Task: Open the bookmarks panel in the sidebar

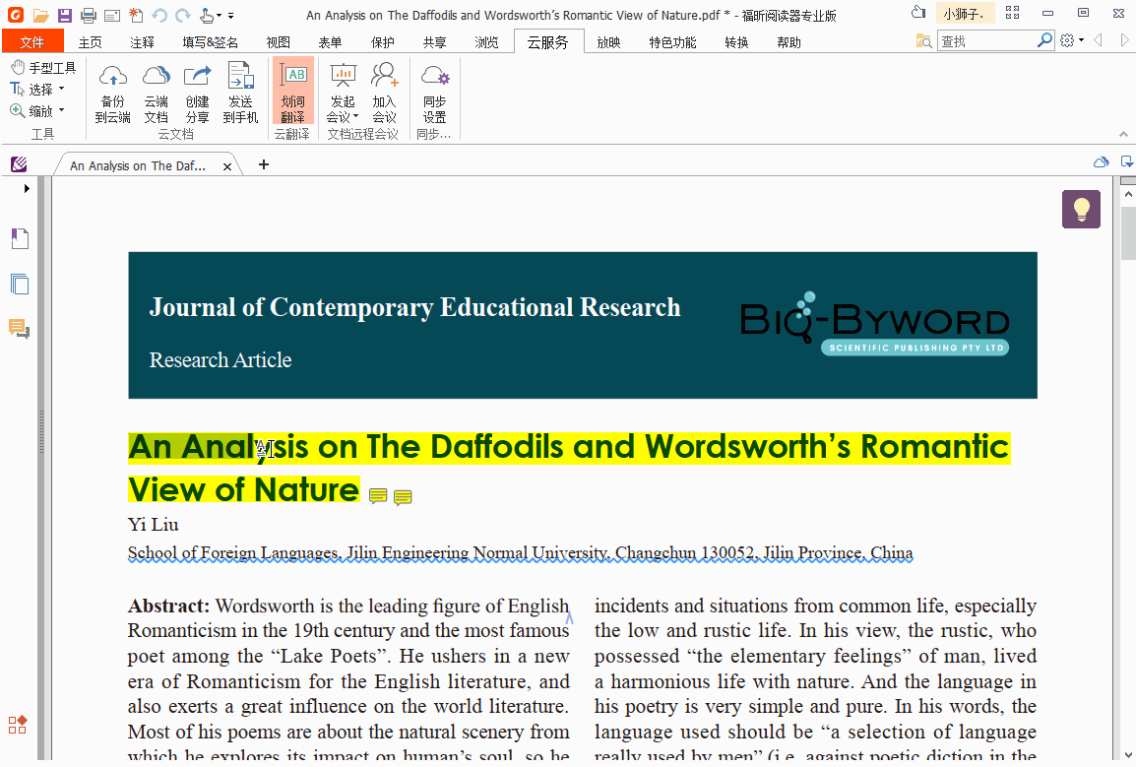Action: pos(21,238)
